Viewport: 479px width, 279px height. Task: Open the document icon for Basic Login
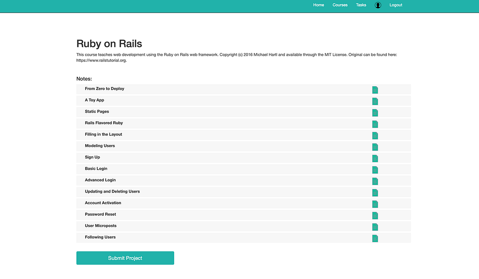pos(375,170)
